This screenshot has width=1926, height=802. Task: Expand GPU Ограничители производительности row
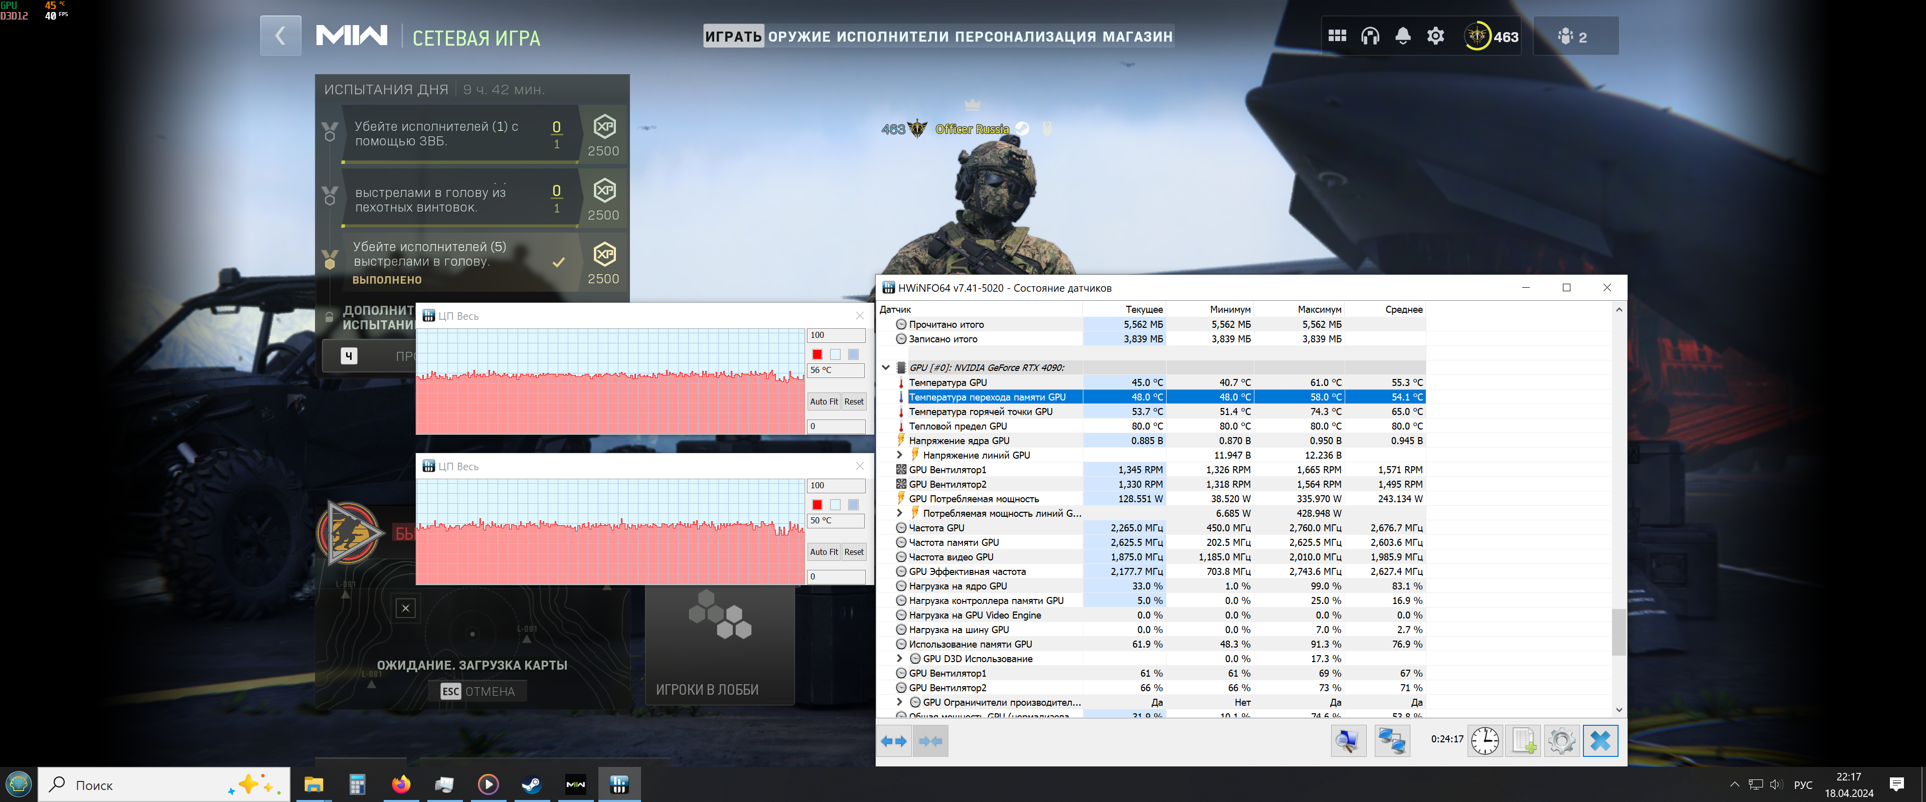tap(899, 703)
